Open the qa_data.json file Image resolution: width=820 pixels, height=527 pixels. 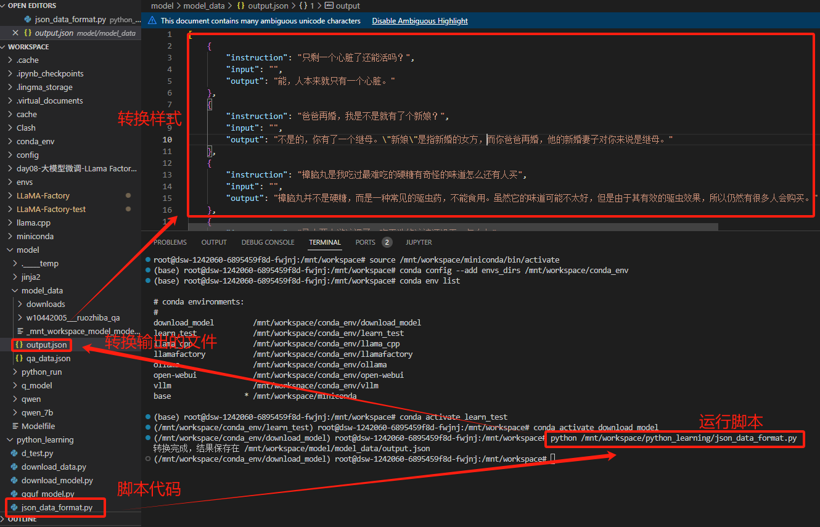[48, 358]
